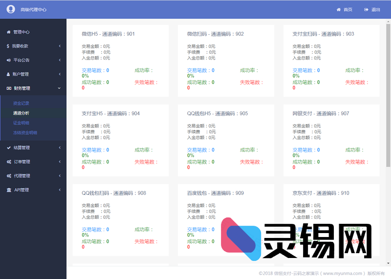Screen dimensions: 391x279
Task: Open 资金记录 in the sidebar submenu
Action: pyautogui.click(x=21, y=103)
